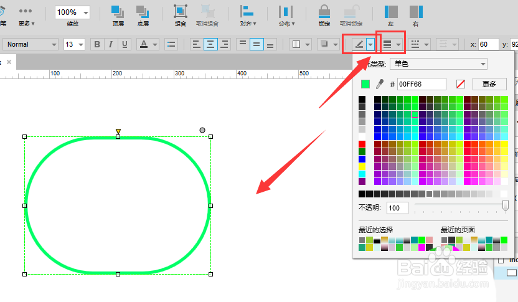Expand the text color dropdown arrow
The width and height of the screenshot is (518, 302).
pos(155,44)
